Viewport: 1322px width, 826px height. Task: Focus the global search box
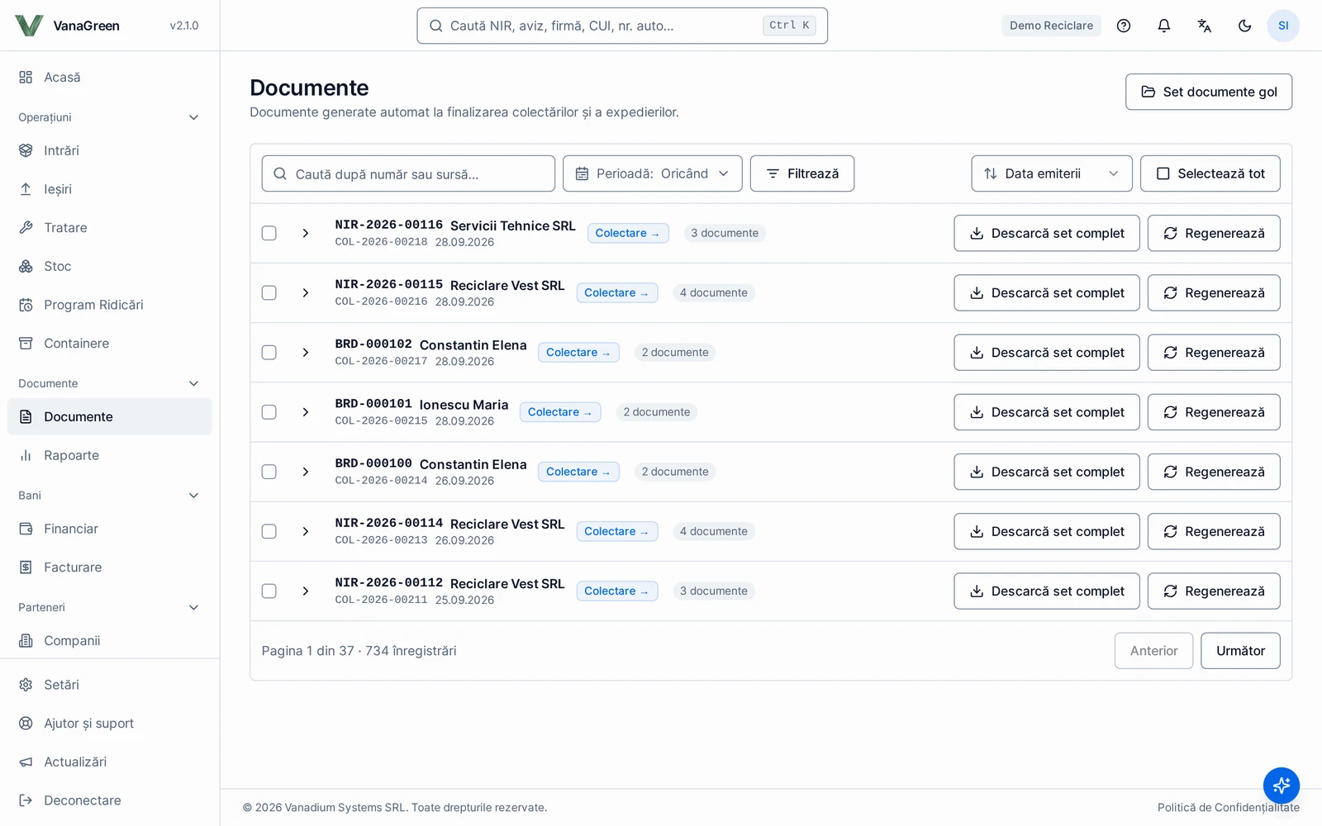pyautogui.click(x=622, y=26)
